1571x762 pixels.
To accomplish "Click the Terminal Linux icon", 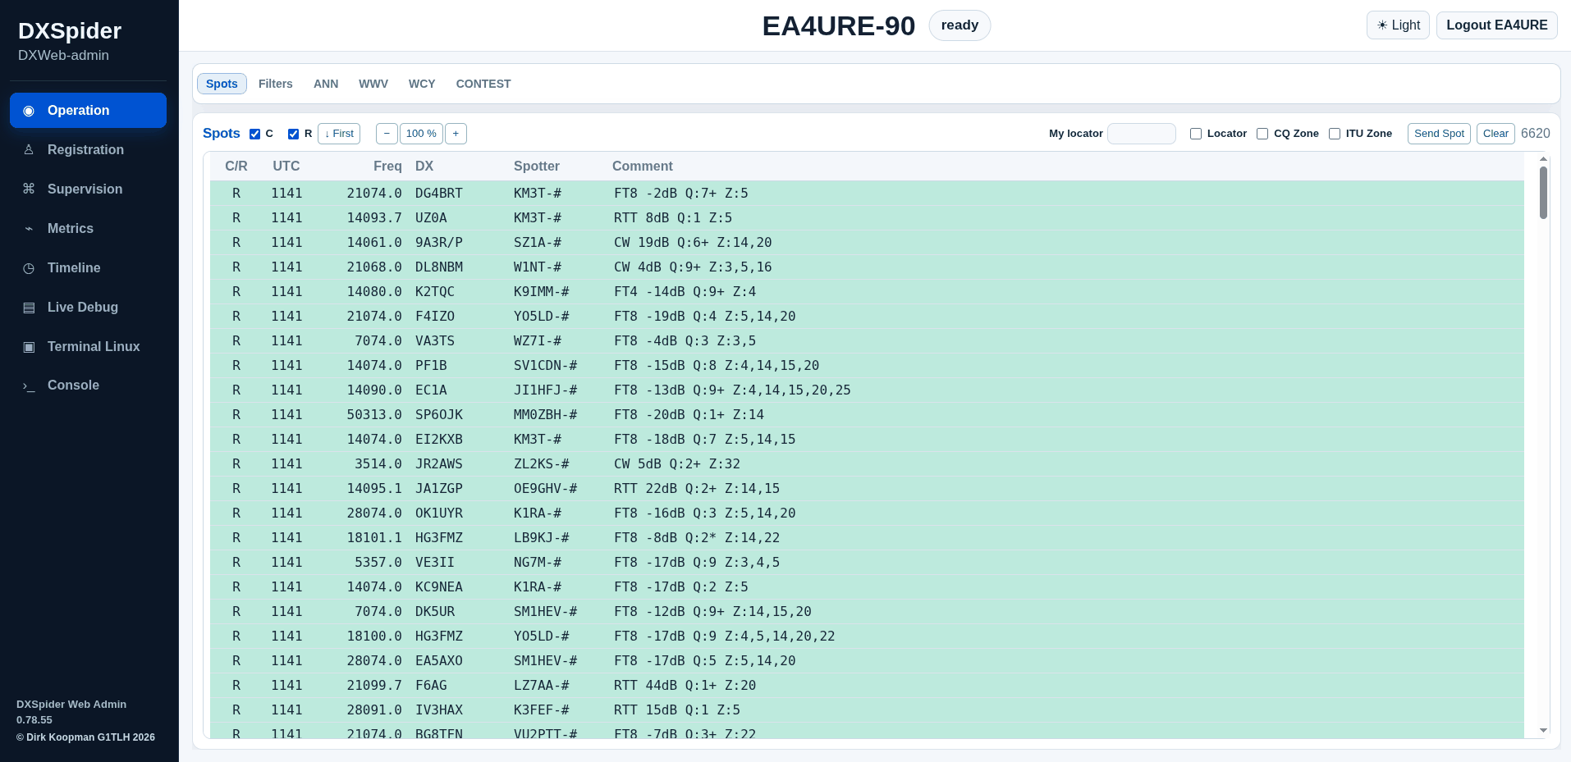I will pos(29,347).
